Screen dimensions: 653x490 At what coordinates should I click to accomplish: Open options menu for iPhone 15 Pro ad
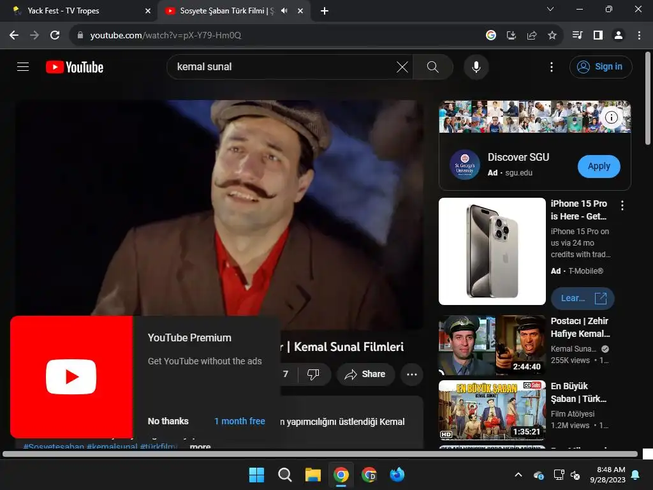pos(622,205)
